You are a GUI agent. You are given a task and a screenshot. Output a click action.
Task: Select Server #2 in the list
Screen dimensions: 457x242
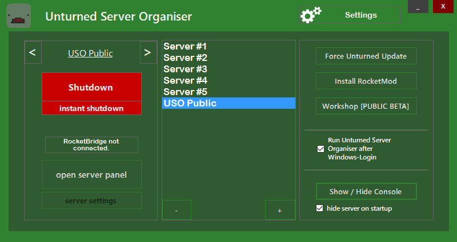point(228,58)
